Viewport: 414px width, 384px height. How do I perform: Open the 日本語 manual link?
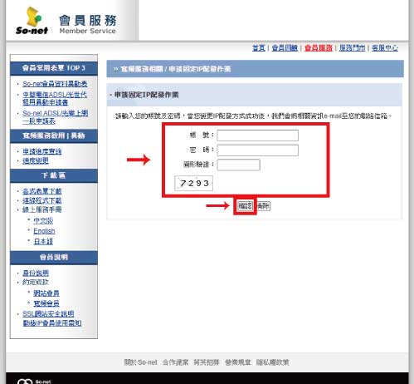click(x=43, y=241)
